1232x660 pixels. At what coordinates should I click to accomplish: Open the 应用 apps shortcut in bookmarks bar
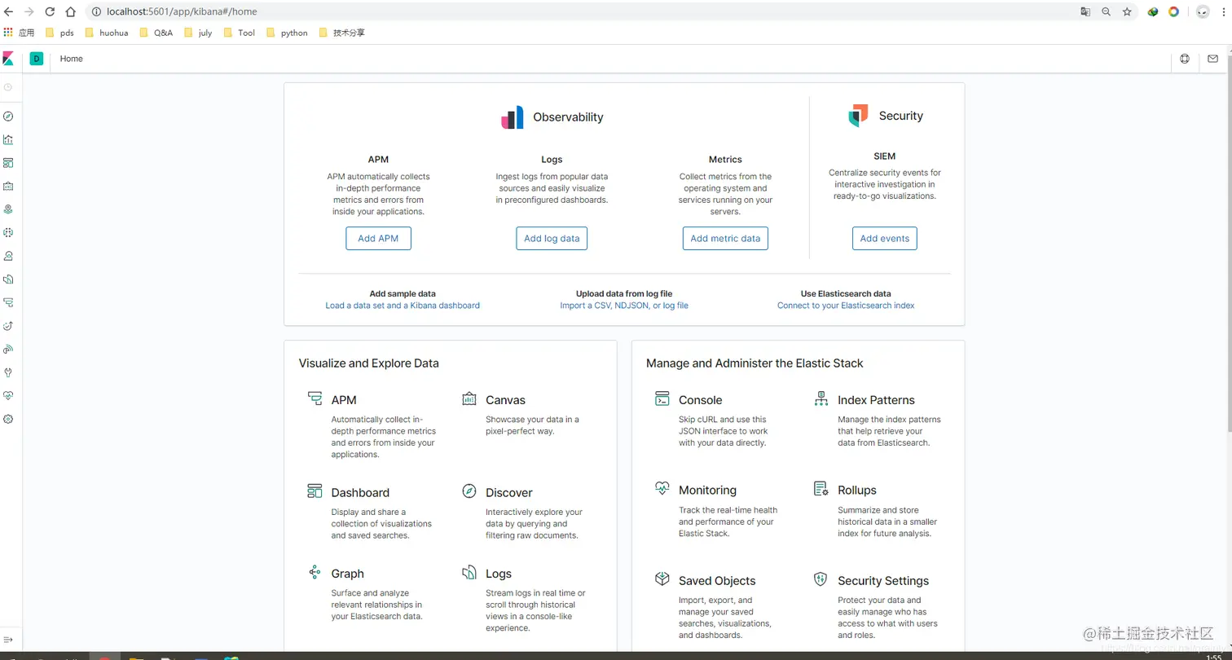(x=19, y=33)
